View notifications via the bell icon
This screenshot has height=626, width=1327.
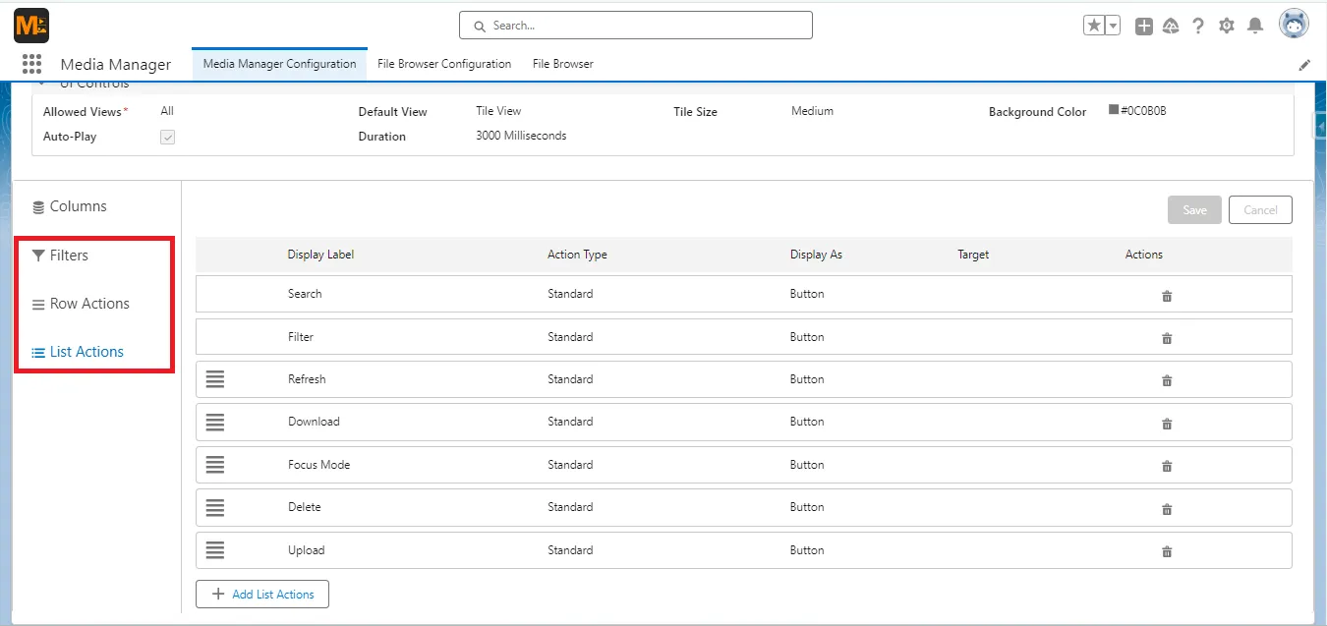point(1255,26)
